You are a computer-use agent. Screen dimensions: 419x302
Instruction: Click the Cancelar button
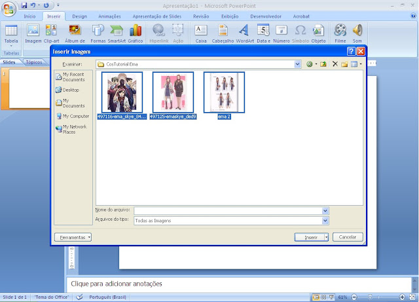click(348, 237)
